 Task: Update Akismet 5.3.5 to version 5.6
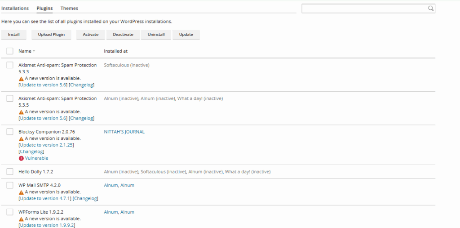click(44, 118)
